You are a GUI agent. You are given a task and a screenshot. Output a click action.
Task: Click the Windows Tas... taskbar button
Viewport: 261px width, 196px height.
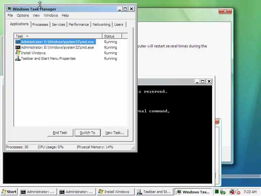(193, 192)
